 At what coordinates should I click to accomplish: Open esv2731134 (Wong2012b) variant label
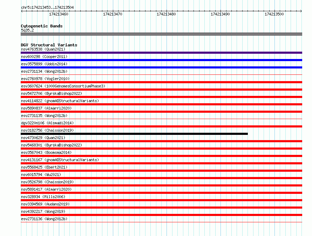tap(44, 71)
